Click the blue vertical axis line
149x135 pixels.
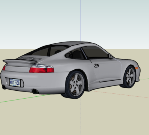click(80, 21)
